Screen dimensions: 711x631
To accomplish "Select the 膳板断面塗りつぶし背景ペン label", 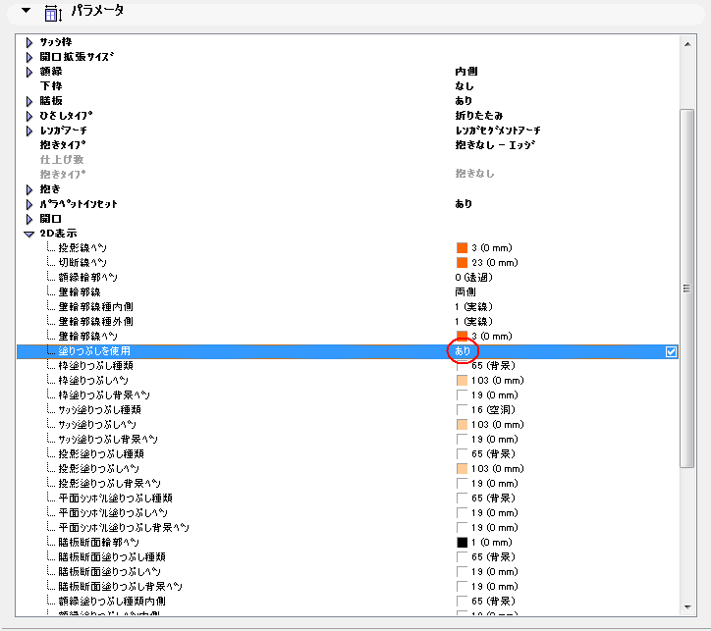I will point(120,587).
